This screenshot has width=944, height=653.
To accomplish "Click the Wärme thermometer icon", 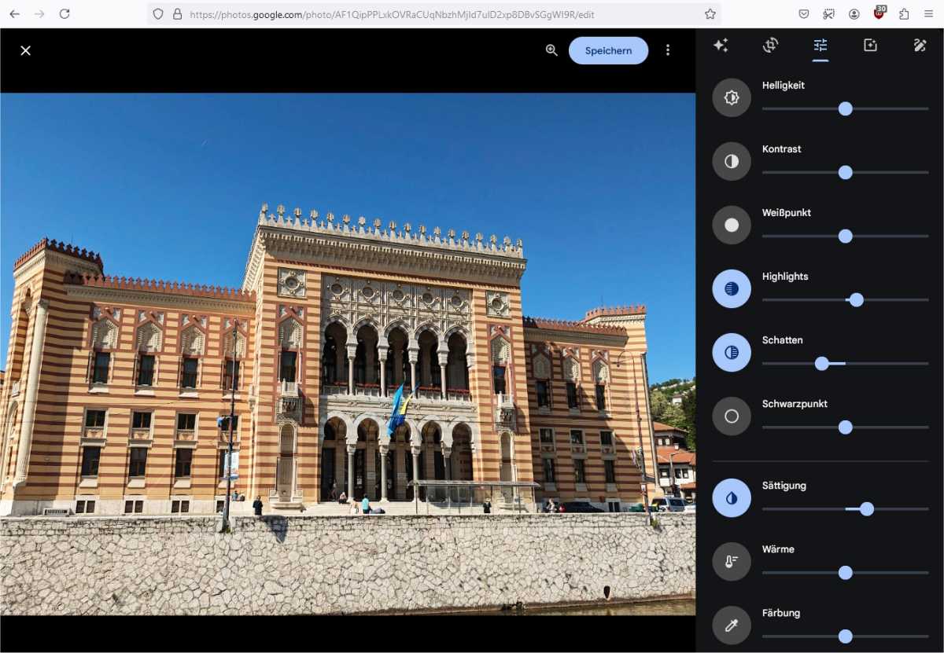I will [731, 561].
